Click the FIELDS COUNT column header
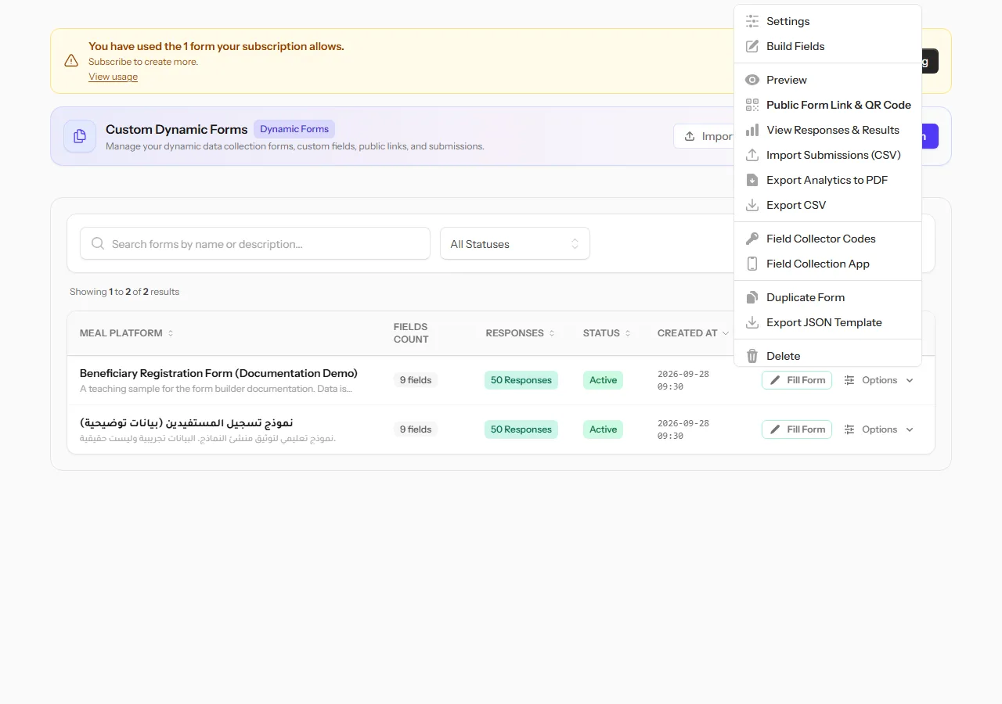1002x704 pixels. pyautogui.click(x=411, y=333)
